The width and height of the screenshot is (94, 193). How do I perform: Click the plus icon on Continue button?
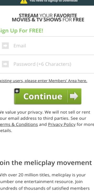click(x=17, y=91)
